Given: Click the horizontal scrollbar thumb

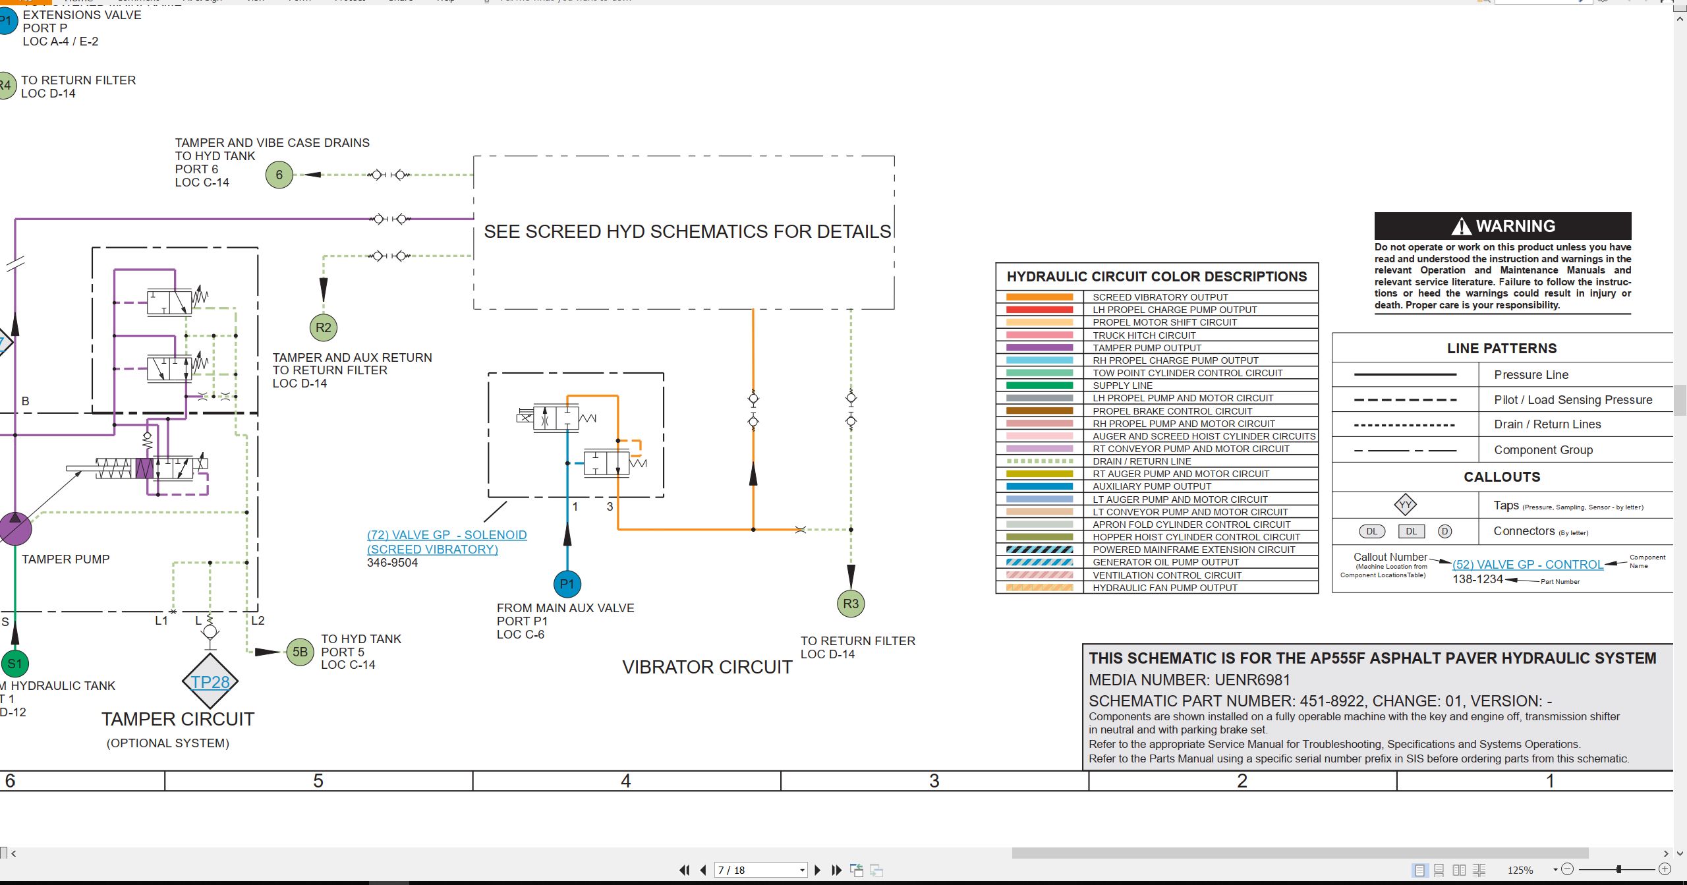Looking at the screenshot, I should (x=1300, y=853).
